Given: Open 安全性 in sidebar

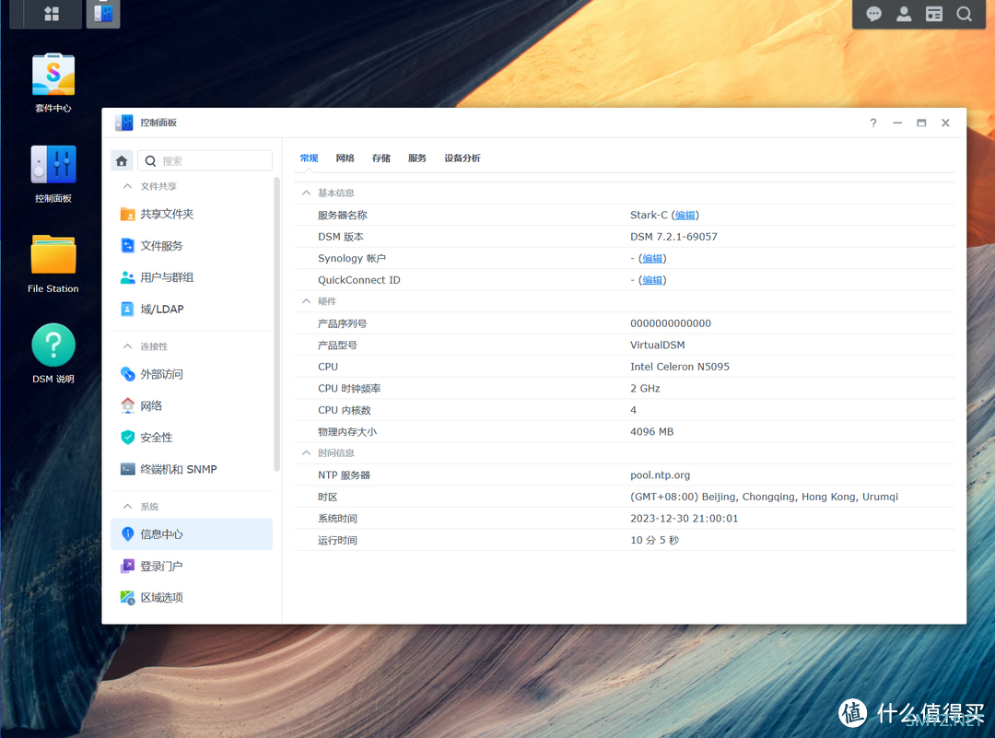Looking at the screenshot, I should (x=192, y=438).
